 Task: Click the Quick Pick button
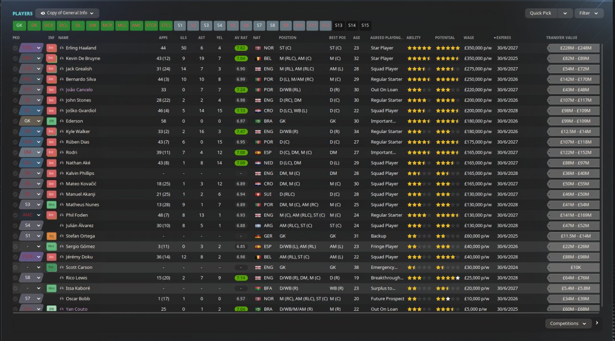click(x=541, y=13)
